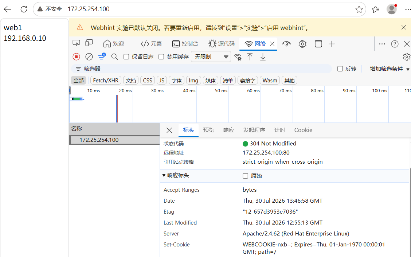Toggle device emulation mode icon

[x=89, y=43]
